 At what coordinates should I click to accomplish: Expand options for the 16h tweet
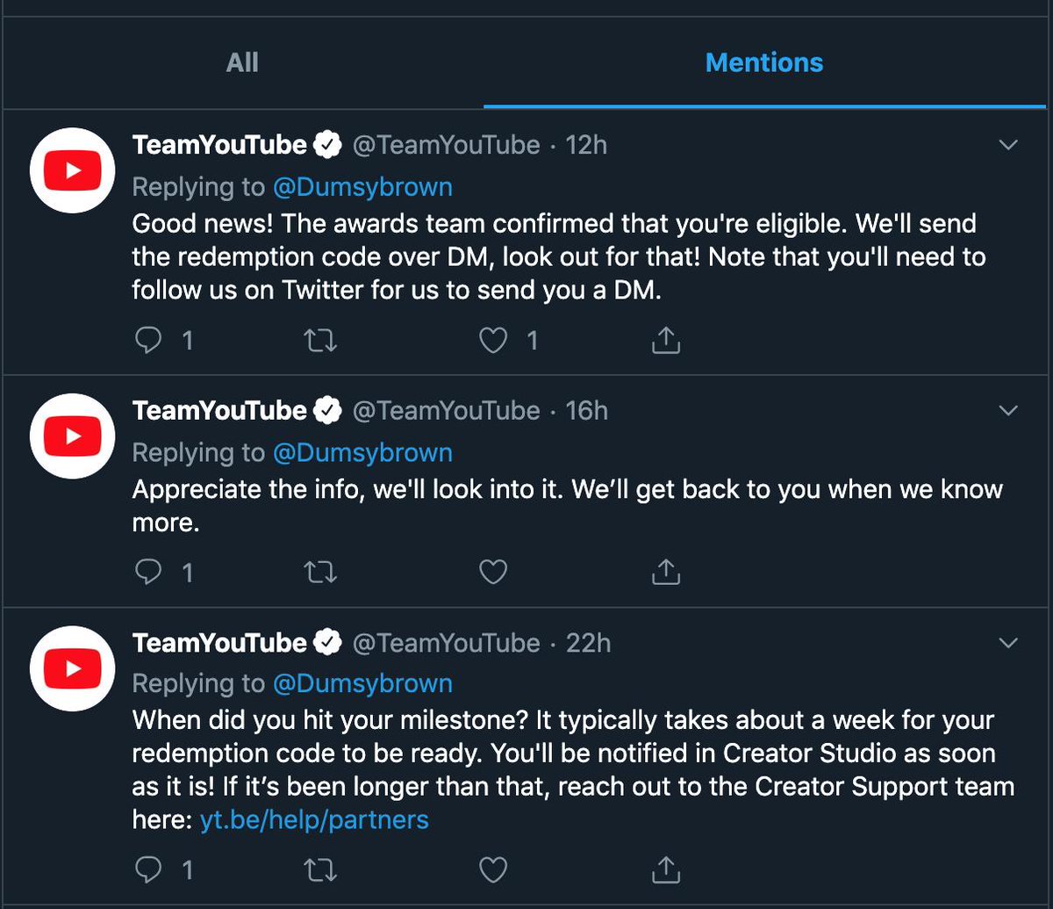point(1009,411)
